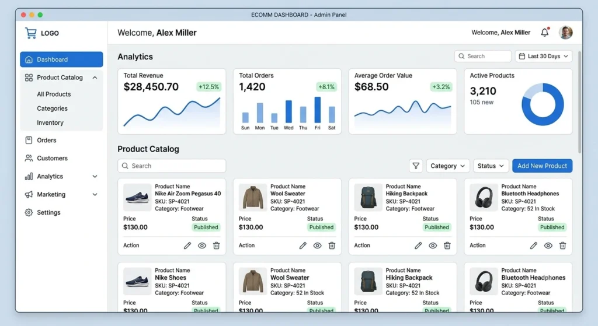Click magnifier icon in Product Catalog search
This screenshot has height=326, width=598.
(x=125, y=166)
